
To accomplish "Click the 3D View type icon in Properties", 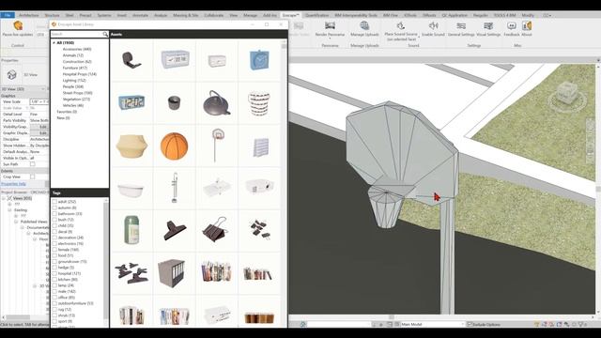I will point(11,75).
